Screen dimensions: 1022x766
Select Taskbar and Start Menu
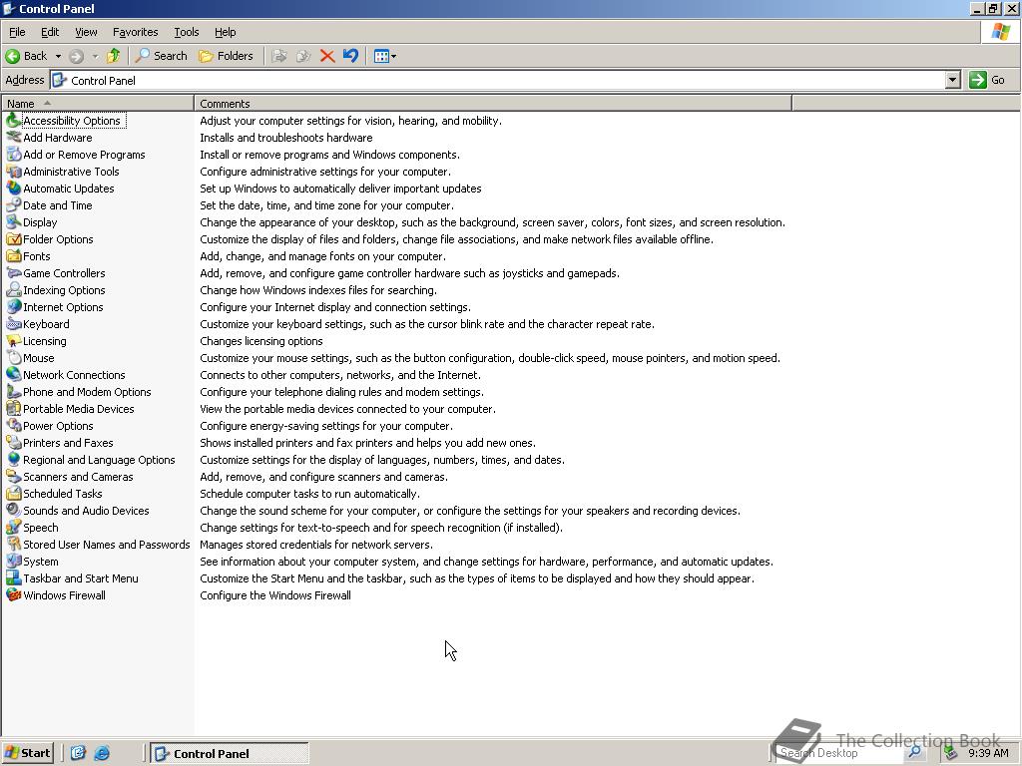(x=80, y=577)
